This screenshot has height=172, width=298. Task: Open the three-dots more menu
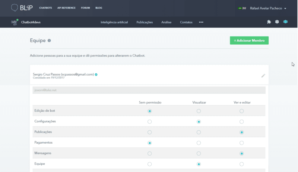click(x=201, y=22)
